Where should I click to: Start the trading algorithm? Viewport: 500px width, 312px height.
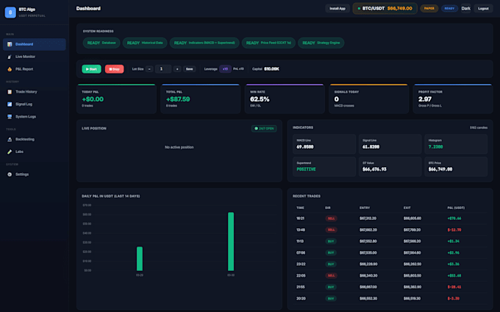coord(91,69)
